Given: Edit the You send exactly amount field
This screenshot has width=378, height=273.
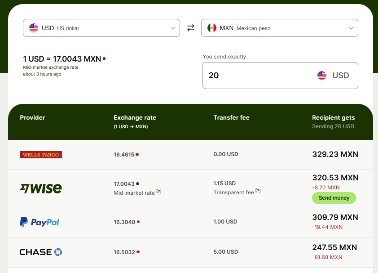Looking at the screenshot, I should click(x=280, y=76).
